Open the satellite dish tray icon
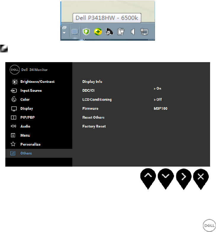This screenshot has width=216, height=232. pos(109,32)
